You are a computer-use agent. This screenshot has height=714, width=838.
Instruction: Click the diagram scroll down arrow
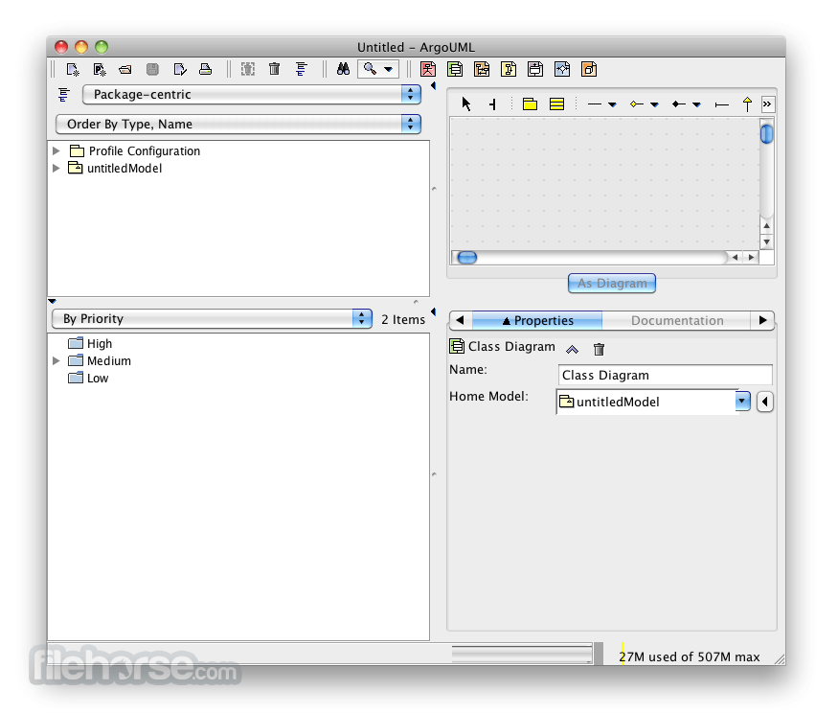click(766, 242)
